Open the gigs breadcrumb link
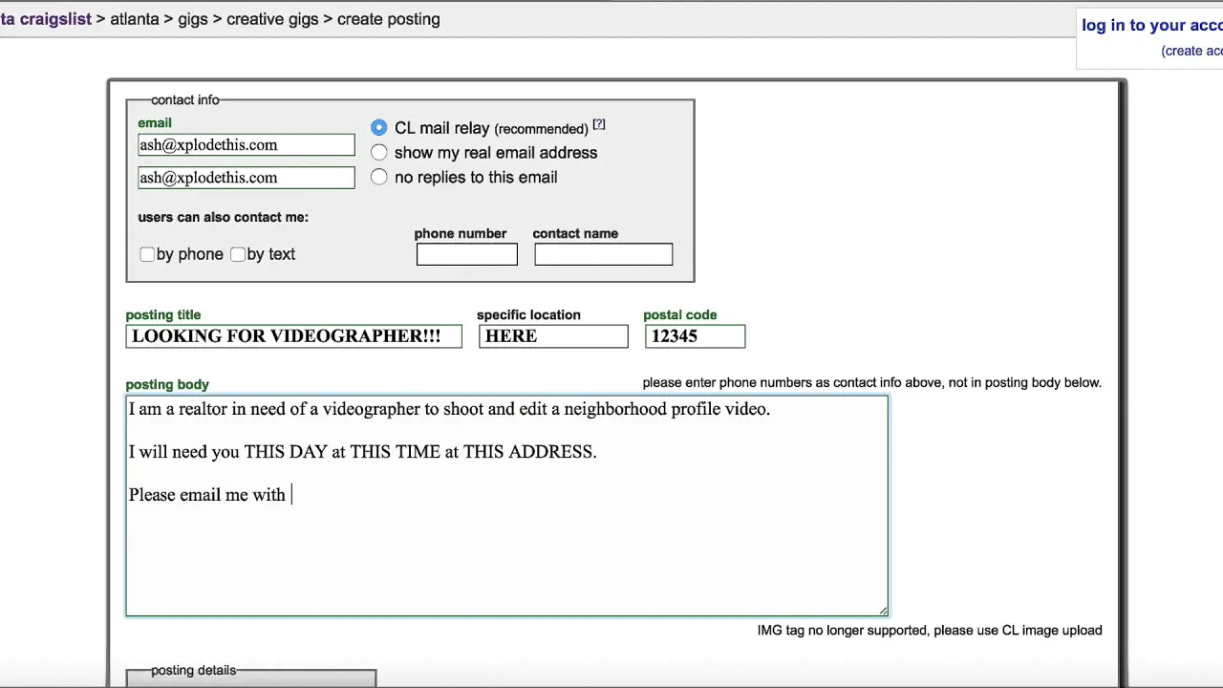This screenshot has width=1223, height=688. pyautogui.click(x=193, y=19)
